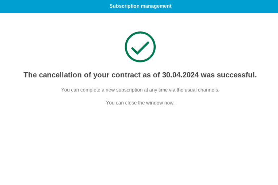Click the new subscription info sentence

[140, 90]
